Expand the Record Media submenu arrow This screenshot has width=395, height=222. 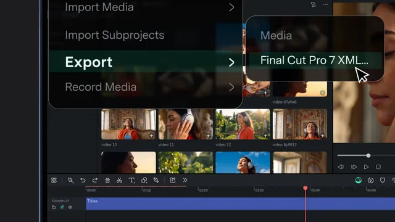click(x=231, y=88)
